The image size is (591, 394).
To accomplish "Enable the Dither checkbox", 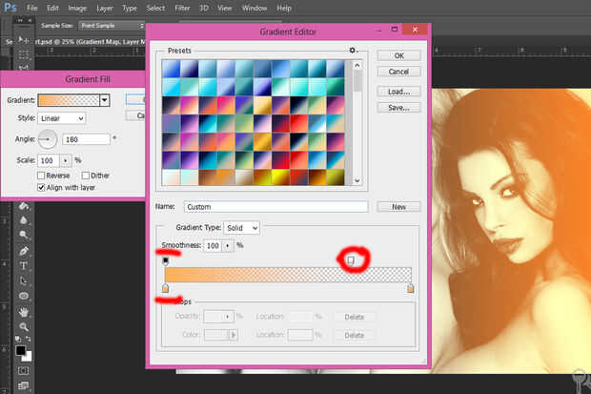I will tap(86, 176).
